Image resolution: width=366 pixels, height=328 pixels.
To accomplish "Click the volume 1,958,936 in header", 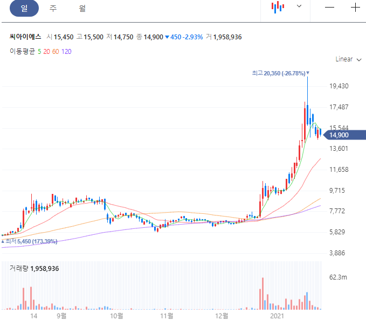I will 227,37.
